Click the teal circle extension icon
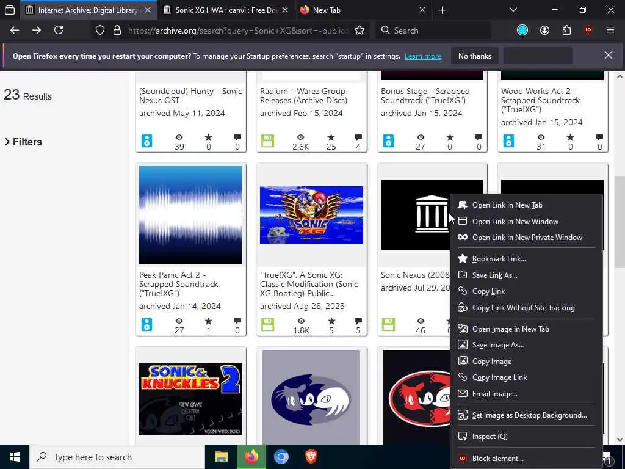Screen dimensions: 625x469 [522, 31]
